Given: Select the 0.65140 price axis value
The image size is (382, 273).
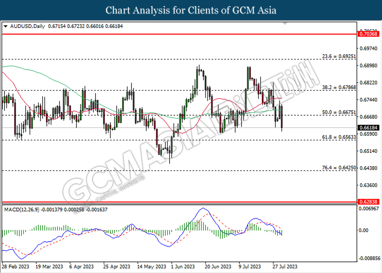Looking at the screenshot, I should pos(369,151).
